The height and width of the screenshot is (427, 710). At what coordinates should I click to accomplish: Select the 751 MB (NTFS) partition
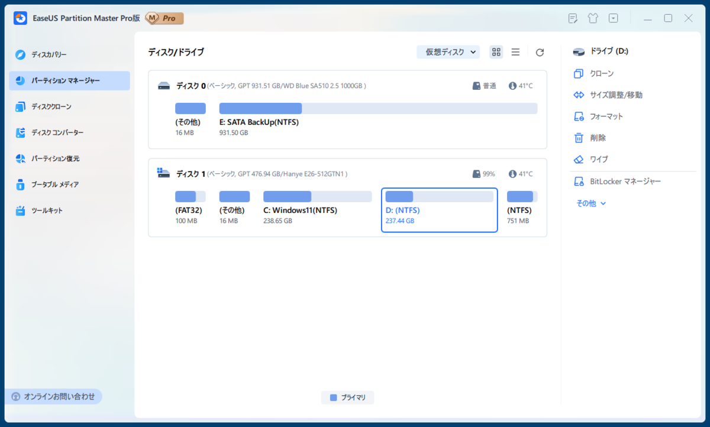(x=522, y=208)
